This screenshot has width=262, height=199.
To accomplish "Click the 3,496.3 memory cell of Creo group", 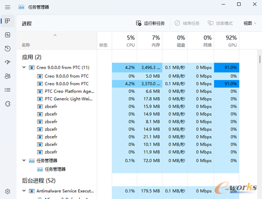I will coord(150,67).
